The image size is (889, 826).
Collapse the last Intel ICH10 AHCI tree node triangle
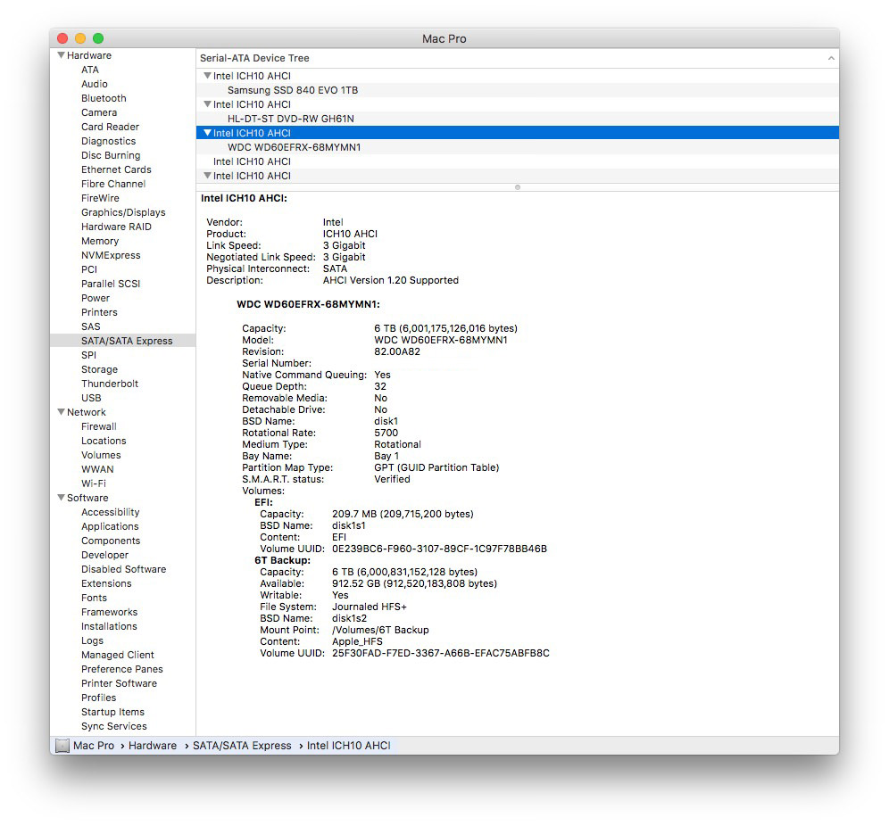click(x=207, y=176)
